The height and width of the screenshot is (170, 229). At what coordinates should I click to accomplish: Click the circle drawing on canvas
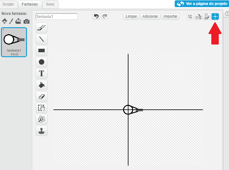click(x=128, y=110)
